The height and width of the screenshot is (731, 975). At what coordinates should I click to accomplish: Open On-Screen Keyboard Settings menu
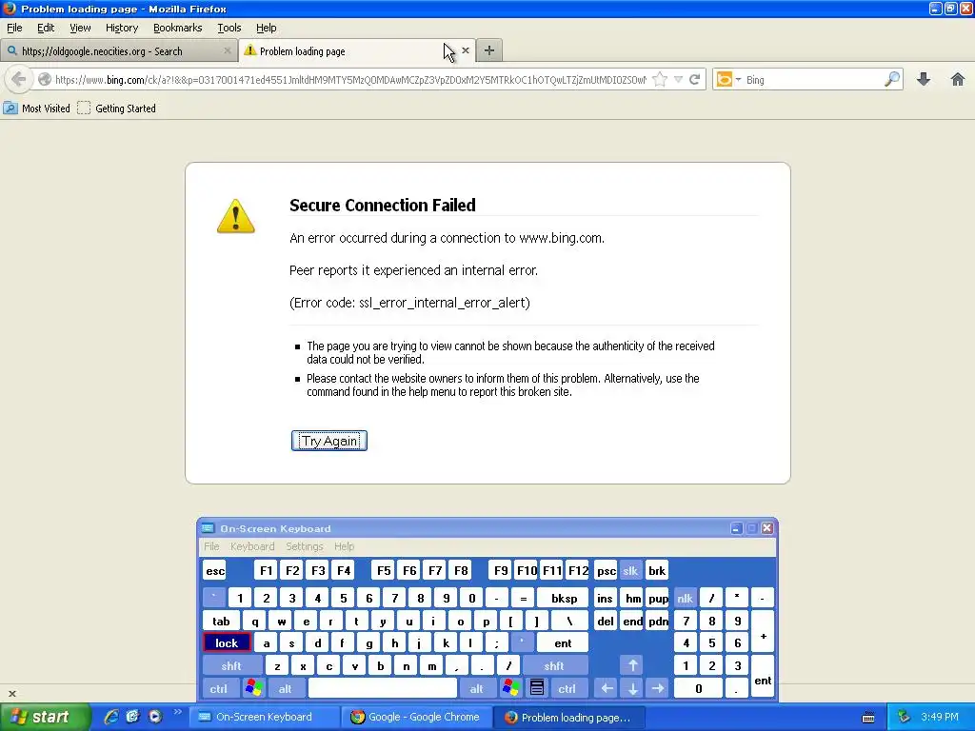[305, 546]
